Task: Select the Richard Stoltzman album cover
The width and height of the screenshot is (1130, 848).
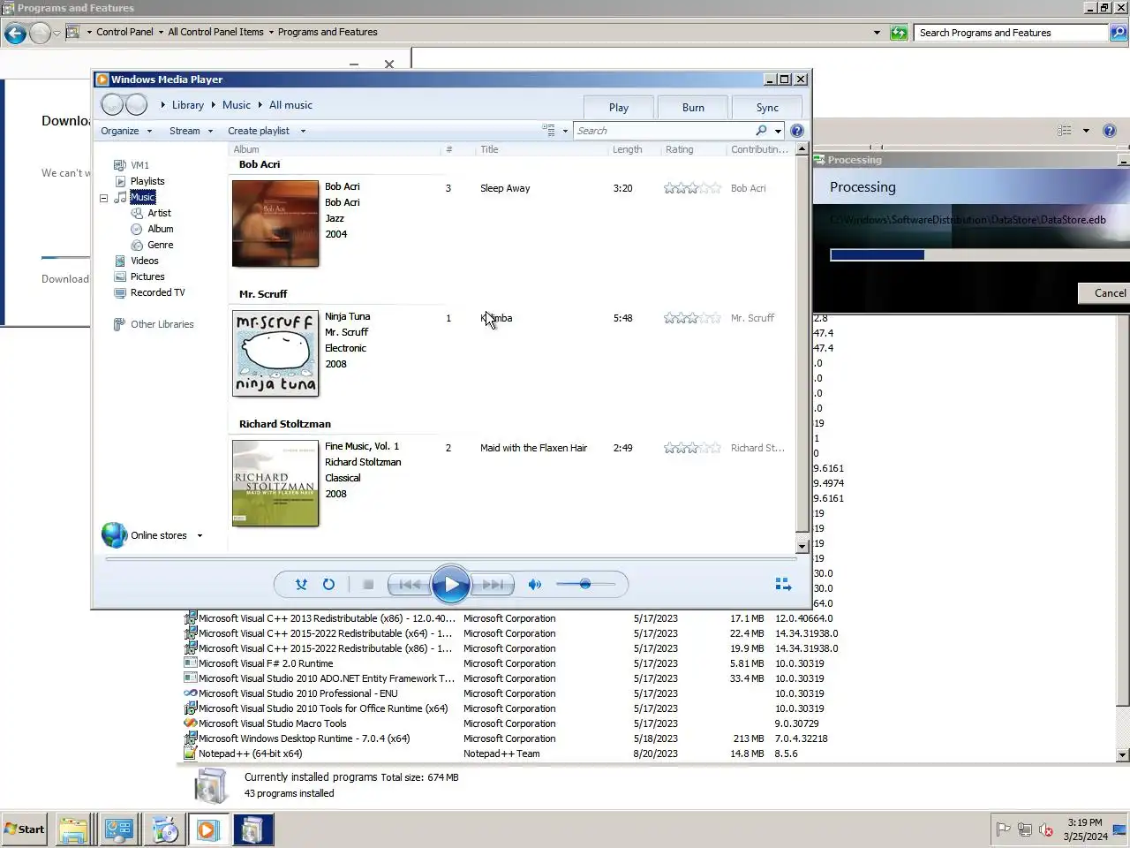Action: (275, 483)
